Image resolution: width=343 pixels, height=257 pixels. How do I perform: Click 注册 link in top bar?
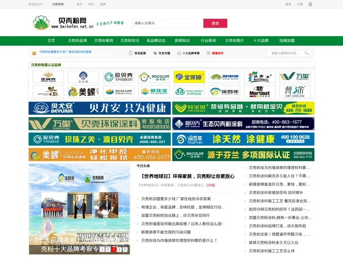(x=300, y=4)
